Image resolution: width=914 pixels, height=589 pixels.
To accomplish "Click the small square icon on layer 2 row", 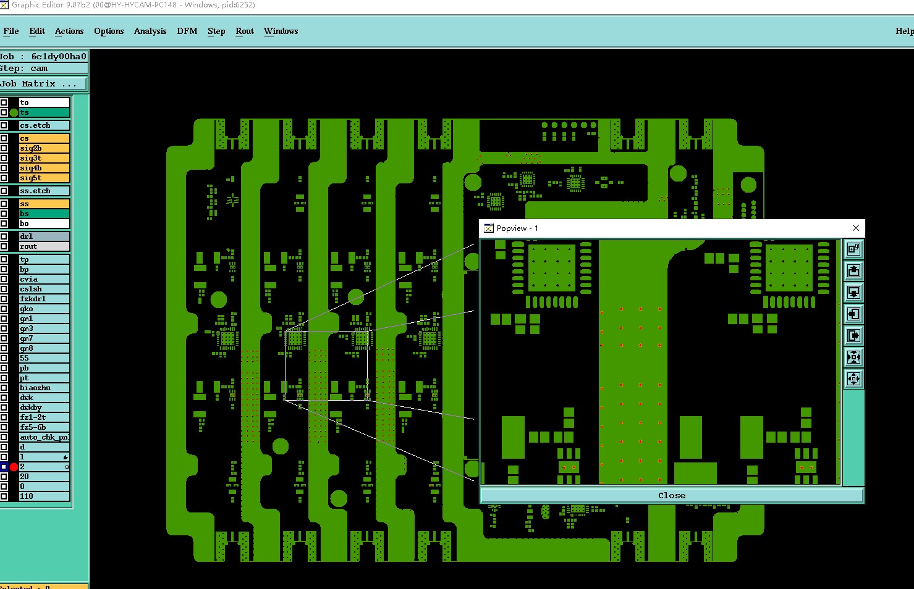I will click(x=67, y=467).
